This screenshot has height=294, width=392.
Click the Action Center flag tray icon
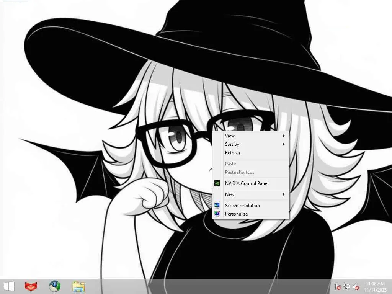click(337, 286)
